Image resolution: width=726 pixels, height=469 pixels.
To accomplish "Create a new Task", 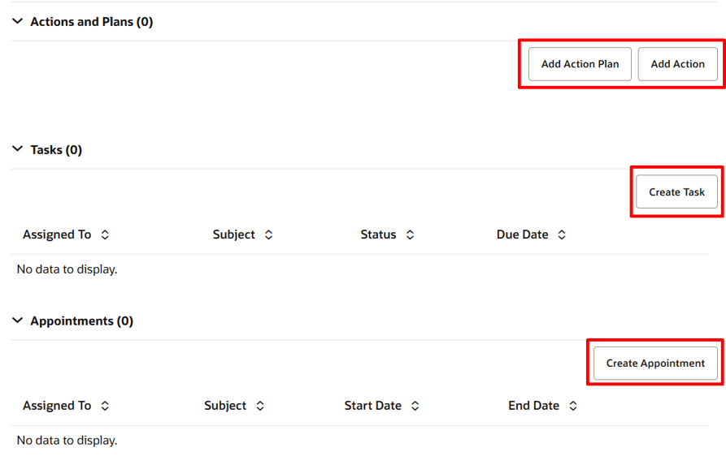I will [x=676, y=191].
